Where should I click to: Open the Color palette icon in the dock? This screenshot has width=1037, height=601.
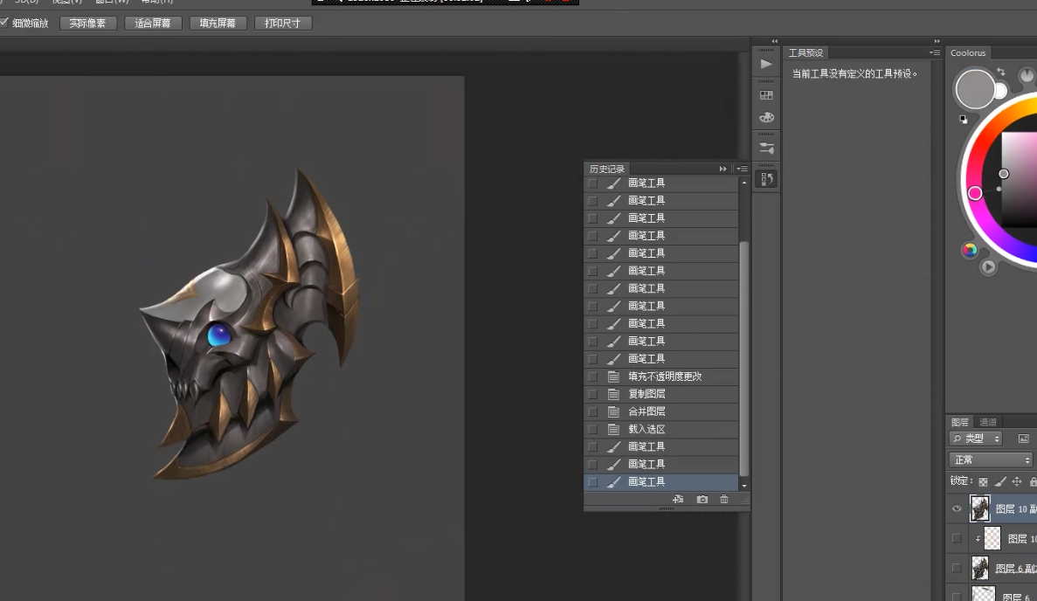coord(766,118)
